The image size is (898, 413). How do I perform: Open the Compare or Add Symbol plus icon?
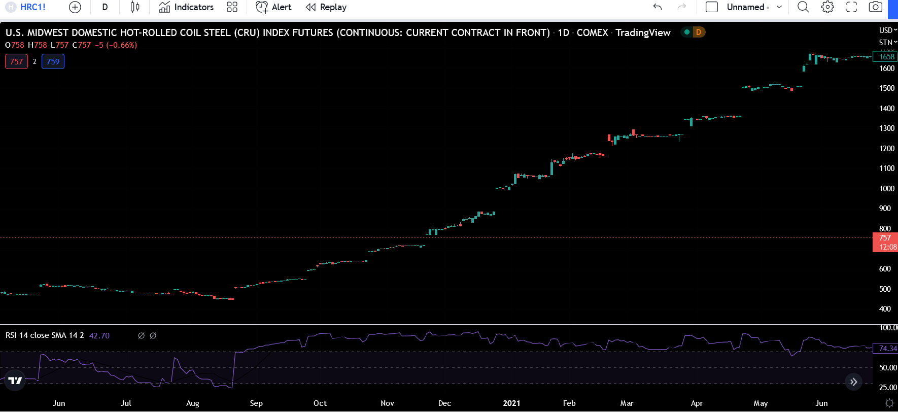[x=75, y=7]
